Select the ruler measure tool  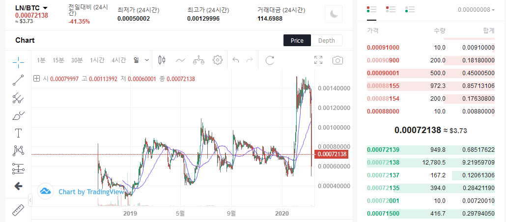18,210
